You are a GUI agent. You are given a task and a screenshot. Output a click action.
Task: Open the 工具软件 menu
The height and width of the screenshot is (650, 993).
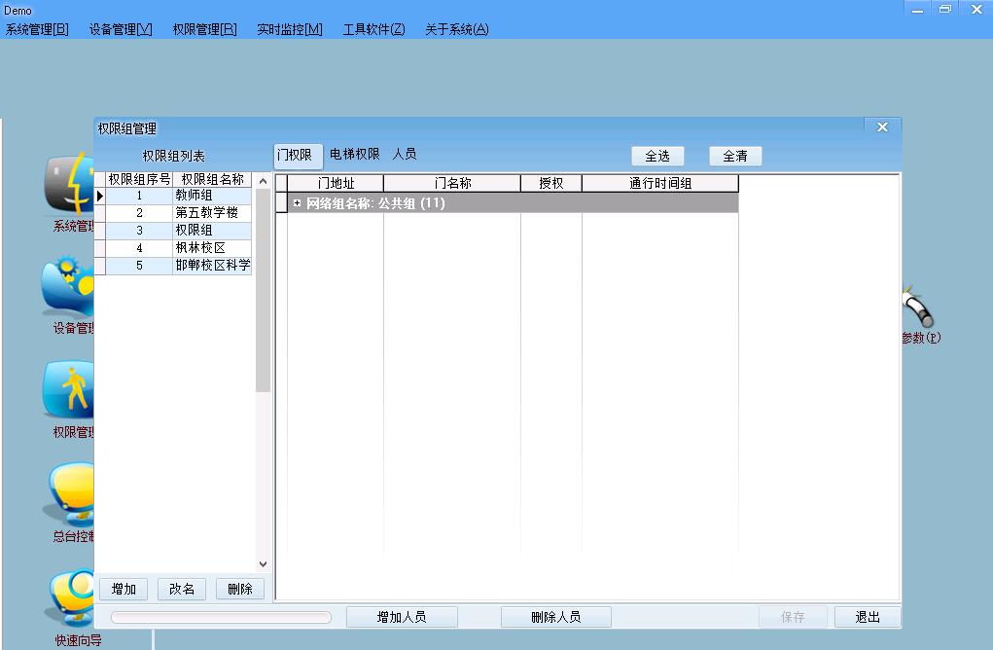pos(373,29)
